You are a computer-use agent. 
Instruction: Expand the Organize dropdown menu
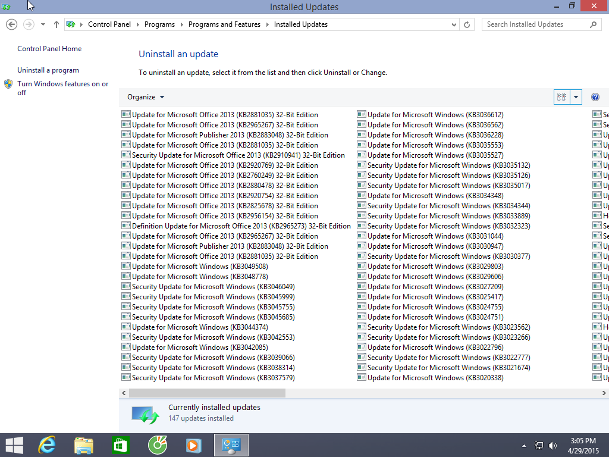click(x=146, y=97)
